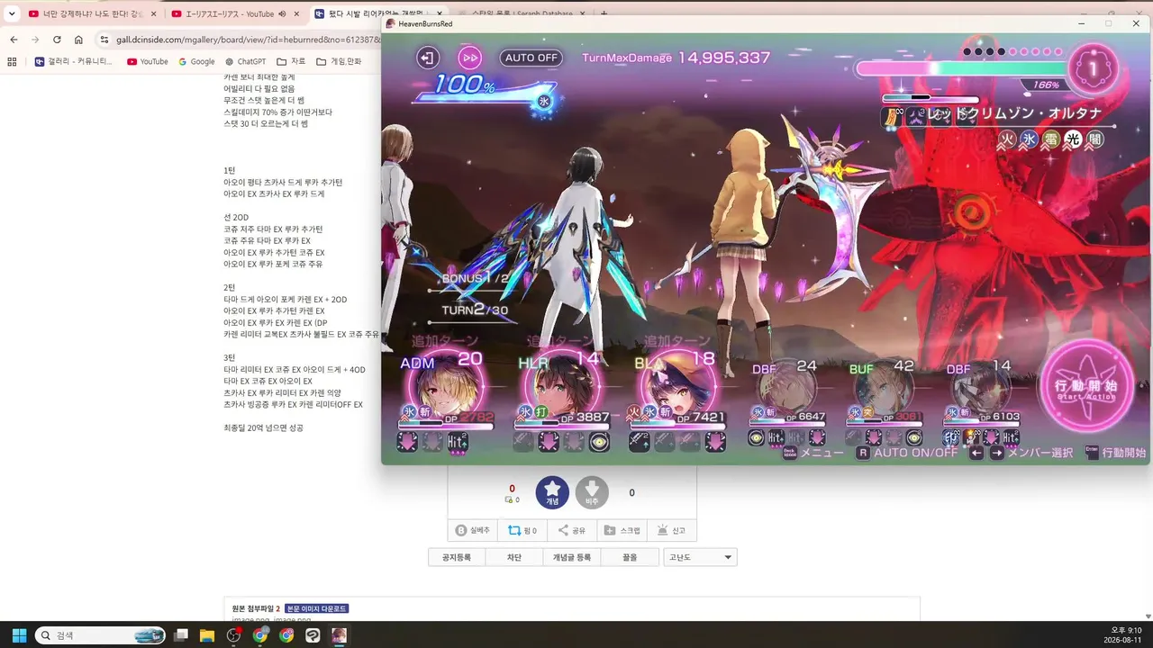Click the HeavenBurnsRed game taskbar icon
The image size is (1153, 648).
pyautogui.click(x=339, y=635)
